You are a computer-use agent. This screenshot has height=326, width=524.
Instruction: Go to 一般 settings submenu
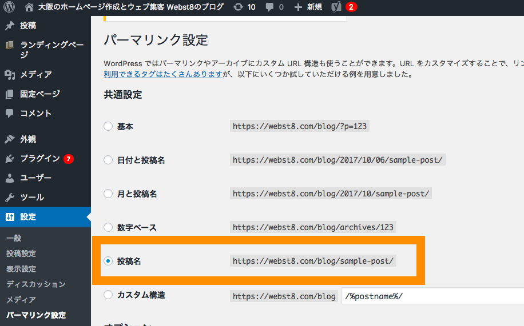pyautogui.click(x=14, y=238)
